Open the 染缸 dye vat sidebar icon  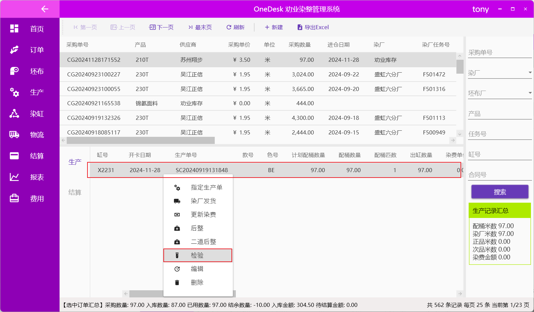(14, 113)
